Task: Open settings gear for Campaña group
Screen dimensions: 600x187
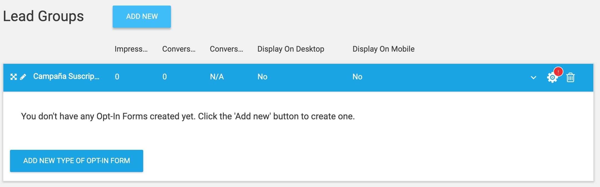Action: pyautogui.click(x=552, y=78)
